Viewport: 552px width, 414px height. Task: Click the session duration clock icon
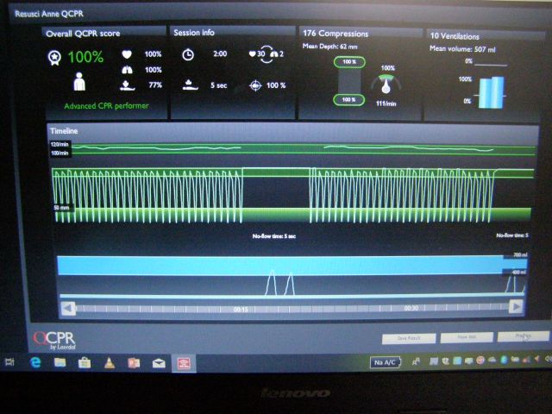point(188,54)
